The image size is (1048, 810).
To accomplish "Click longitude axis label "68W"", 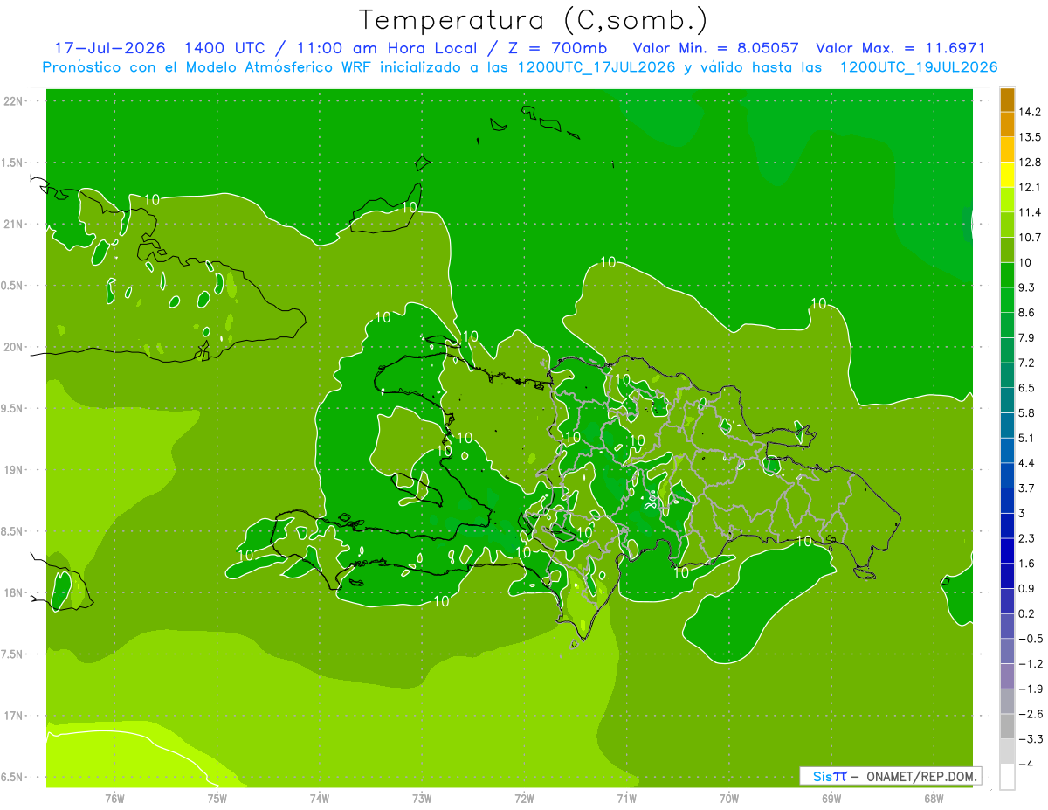I will coord(934,798).
